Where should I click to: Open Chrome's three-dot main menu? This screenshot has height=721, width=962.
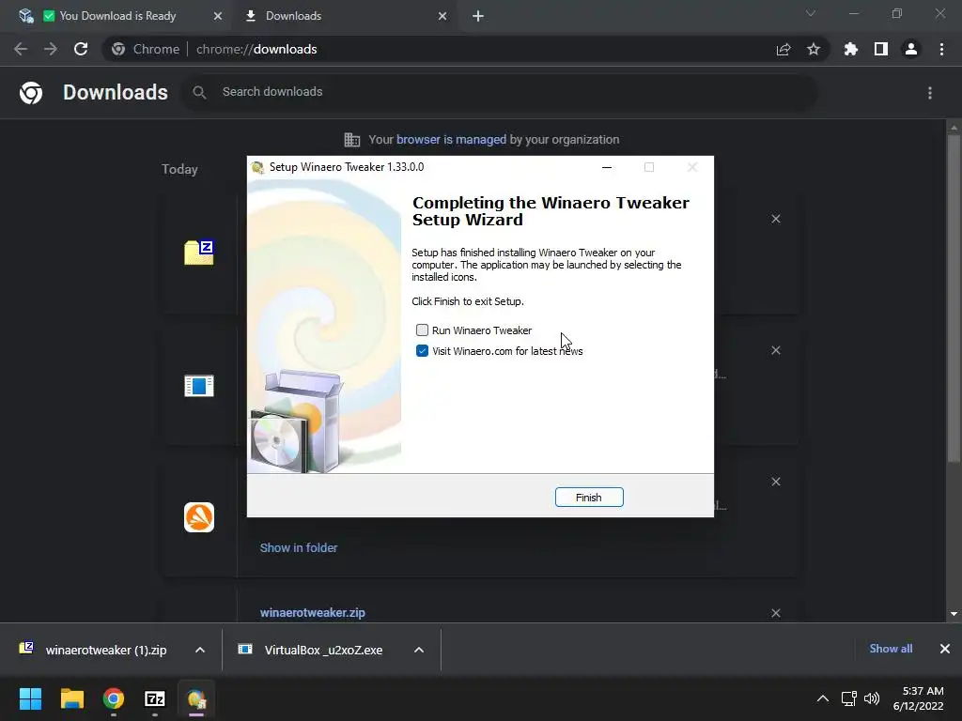(941, 49)
